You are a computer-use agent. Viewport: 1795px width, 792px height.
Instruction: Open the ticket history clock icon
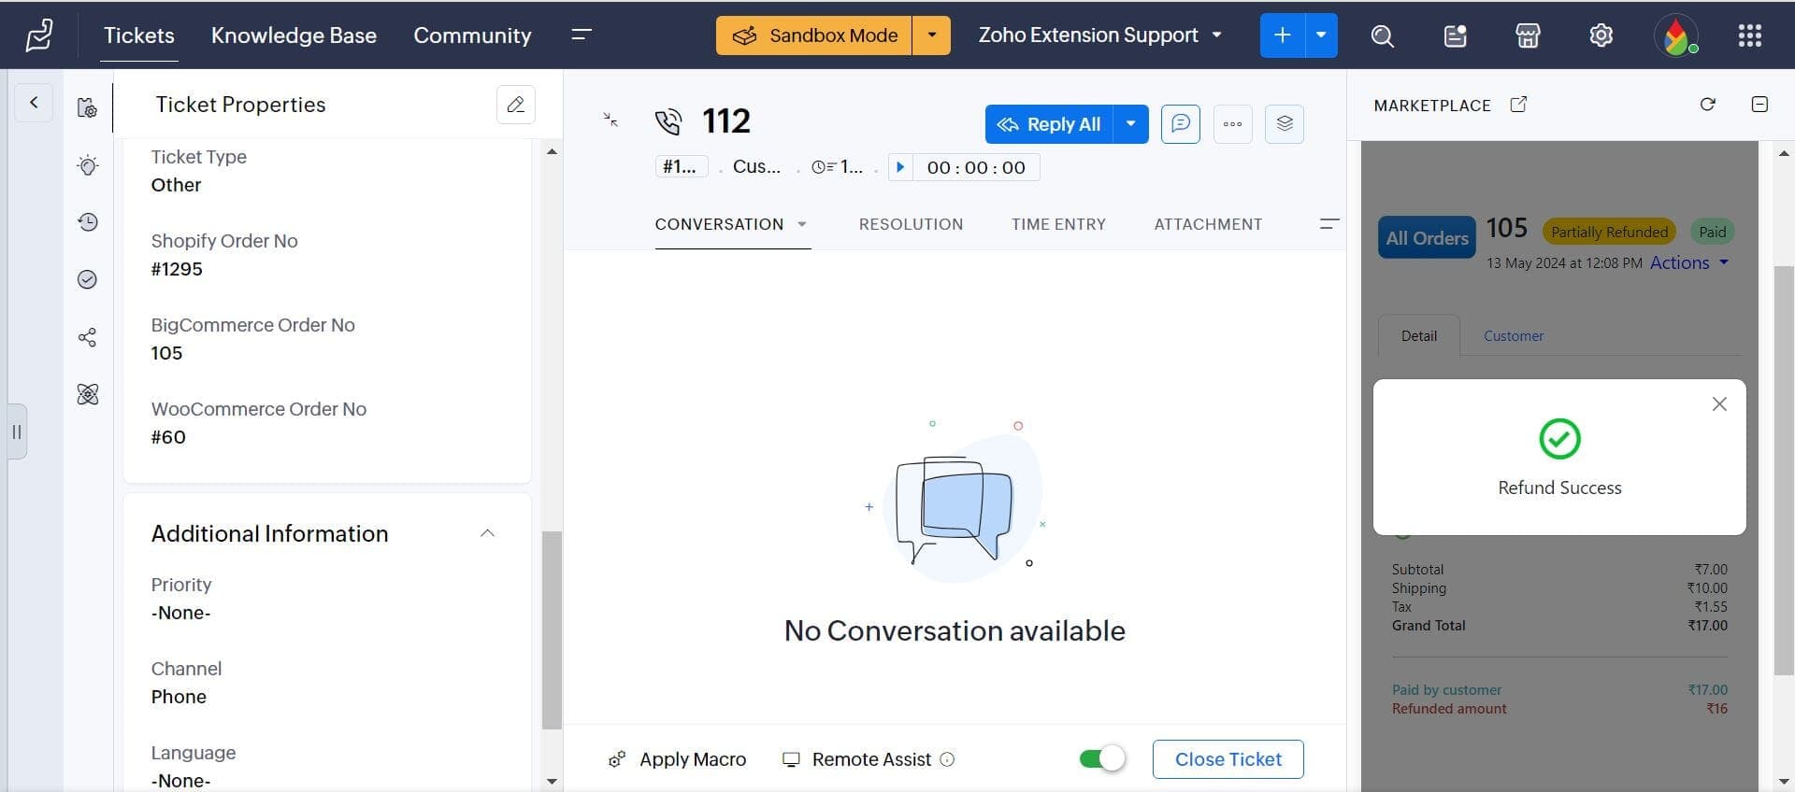click(87, 222)
